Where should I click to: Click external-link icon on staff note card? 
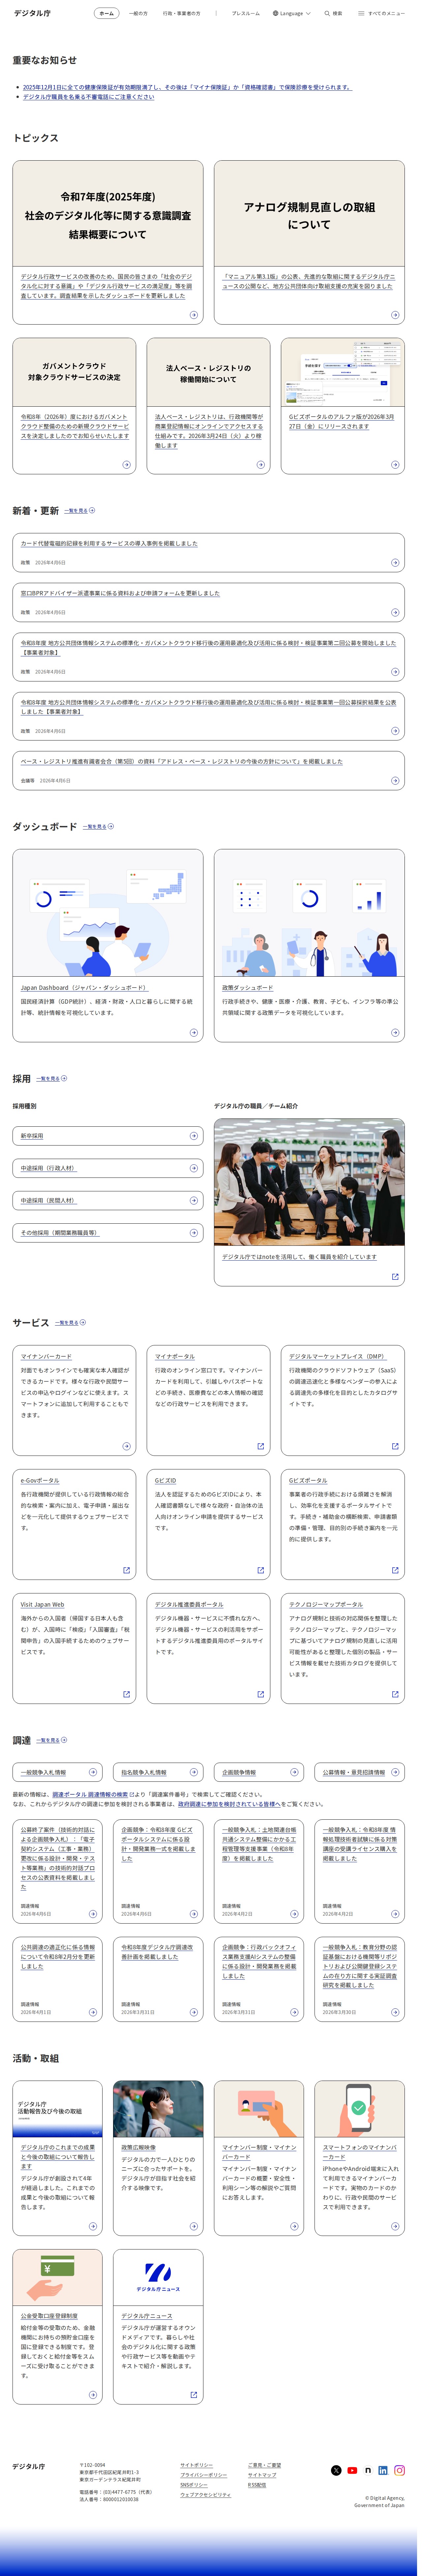(x=395, y=1277)
